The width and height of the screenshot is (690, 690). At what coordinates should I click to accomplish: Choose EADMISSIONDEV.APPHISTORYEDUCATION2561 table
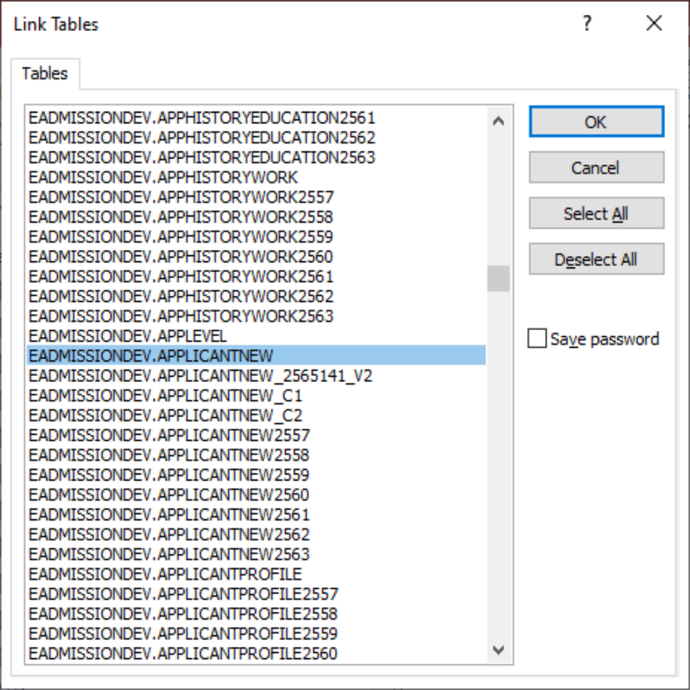click(x=201, y=118)
